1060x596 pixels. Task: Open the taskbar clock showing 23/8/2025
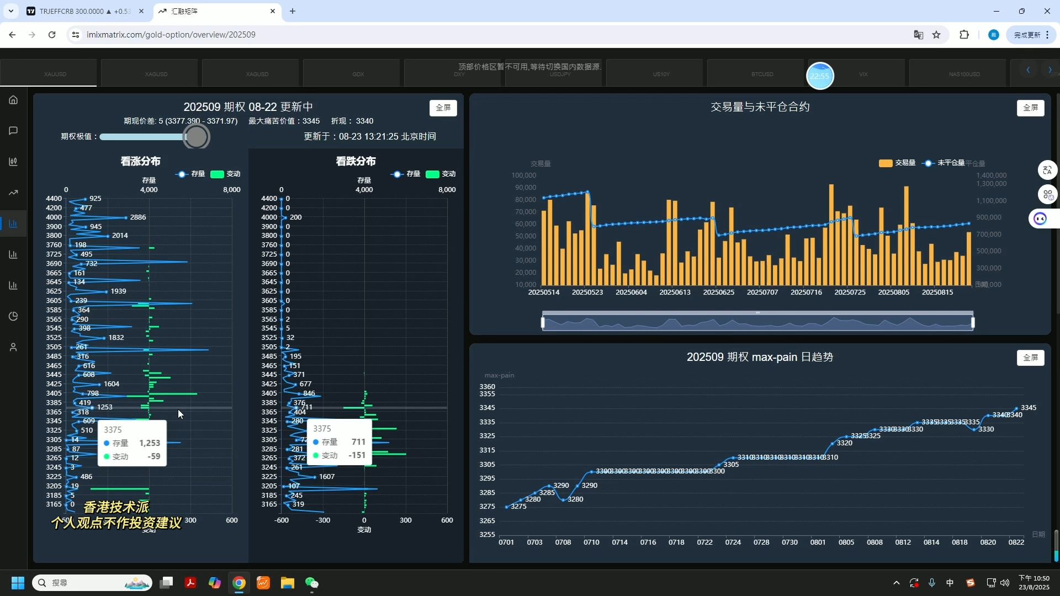pos(1034,583)
